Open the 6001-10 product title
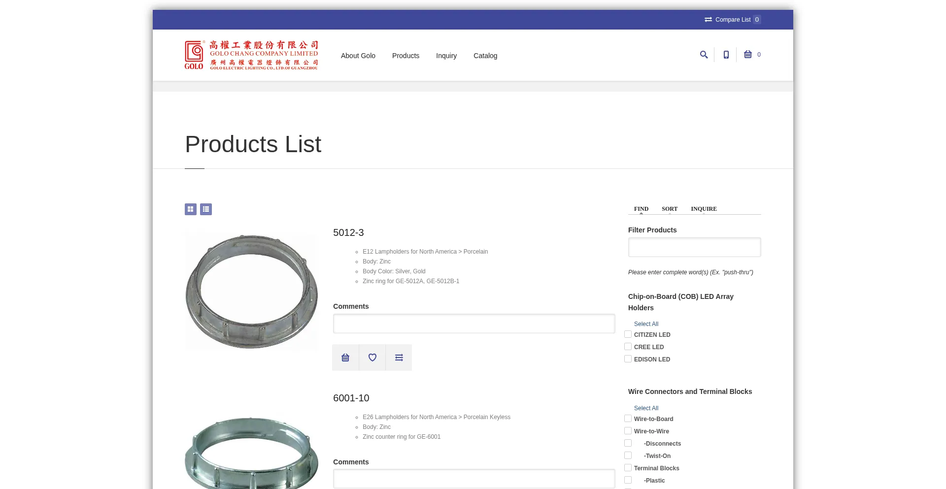This screenshot has height=489, width=946. [x=351, y=398]
